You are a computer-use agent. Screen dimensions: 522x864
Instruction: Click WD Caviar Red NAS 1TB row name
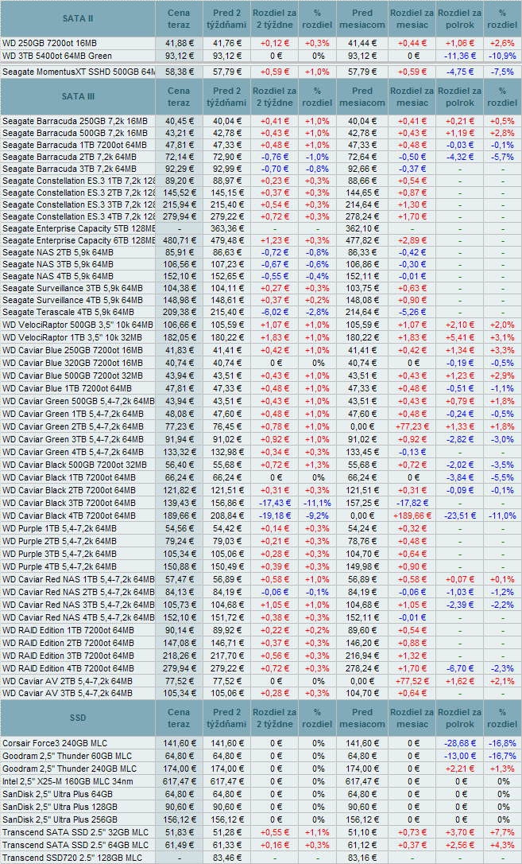tap(78, 579)
